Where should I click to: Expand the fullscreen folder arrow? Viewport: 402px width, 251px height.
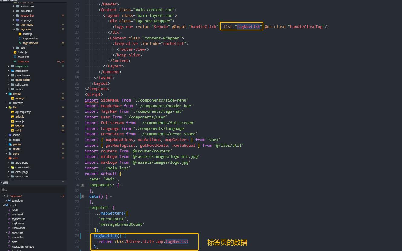(14, 11)
